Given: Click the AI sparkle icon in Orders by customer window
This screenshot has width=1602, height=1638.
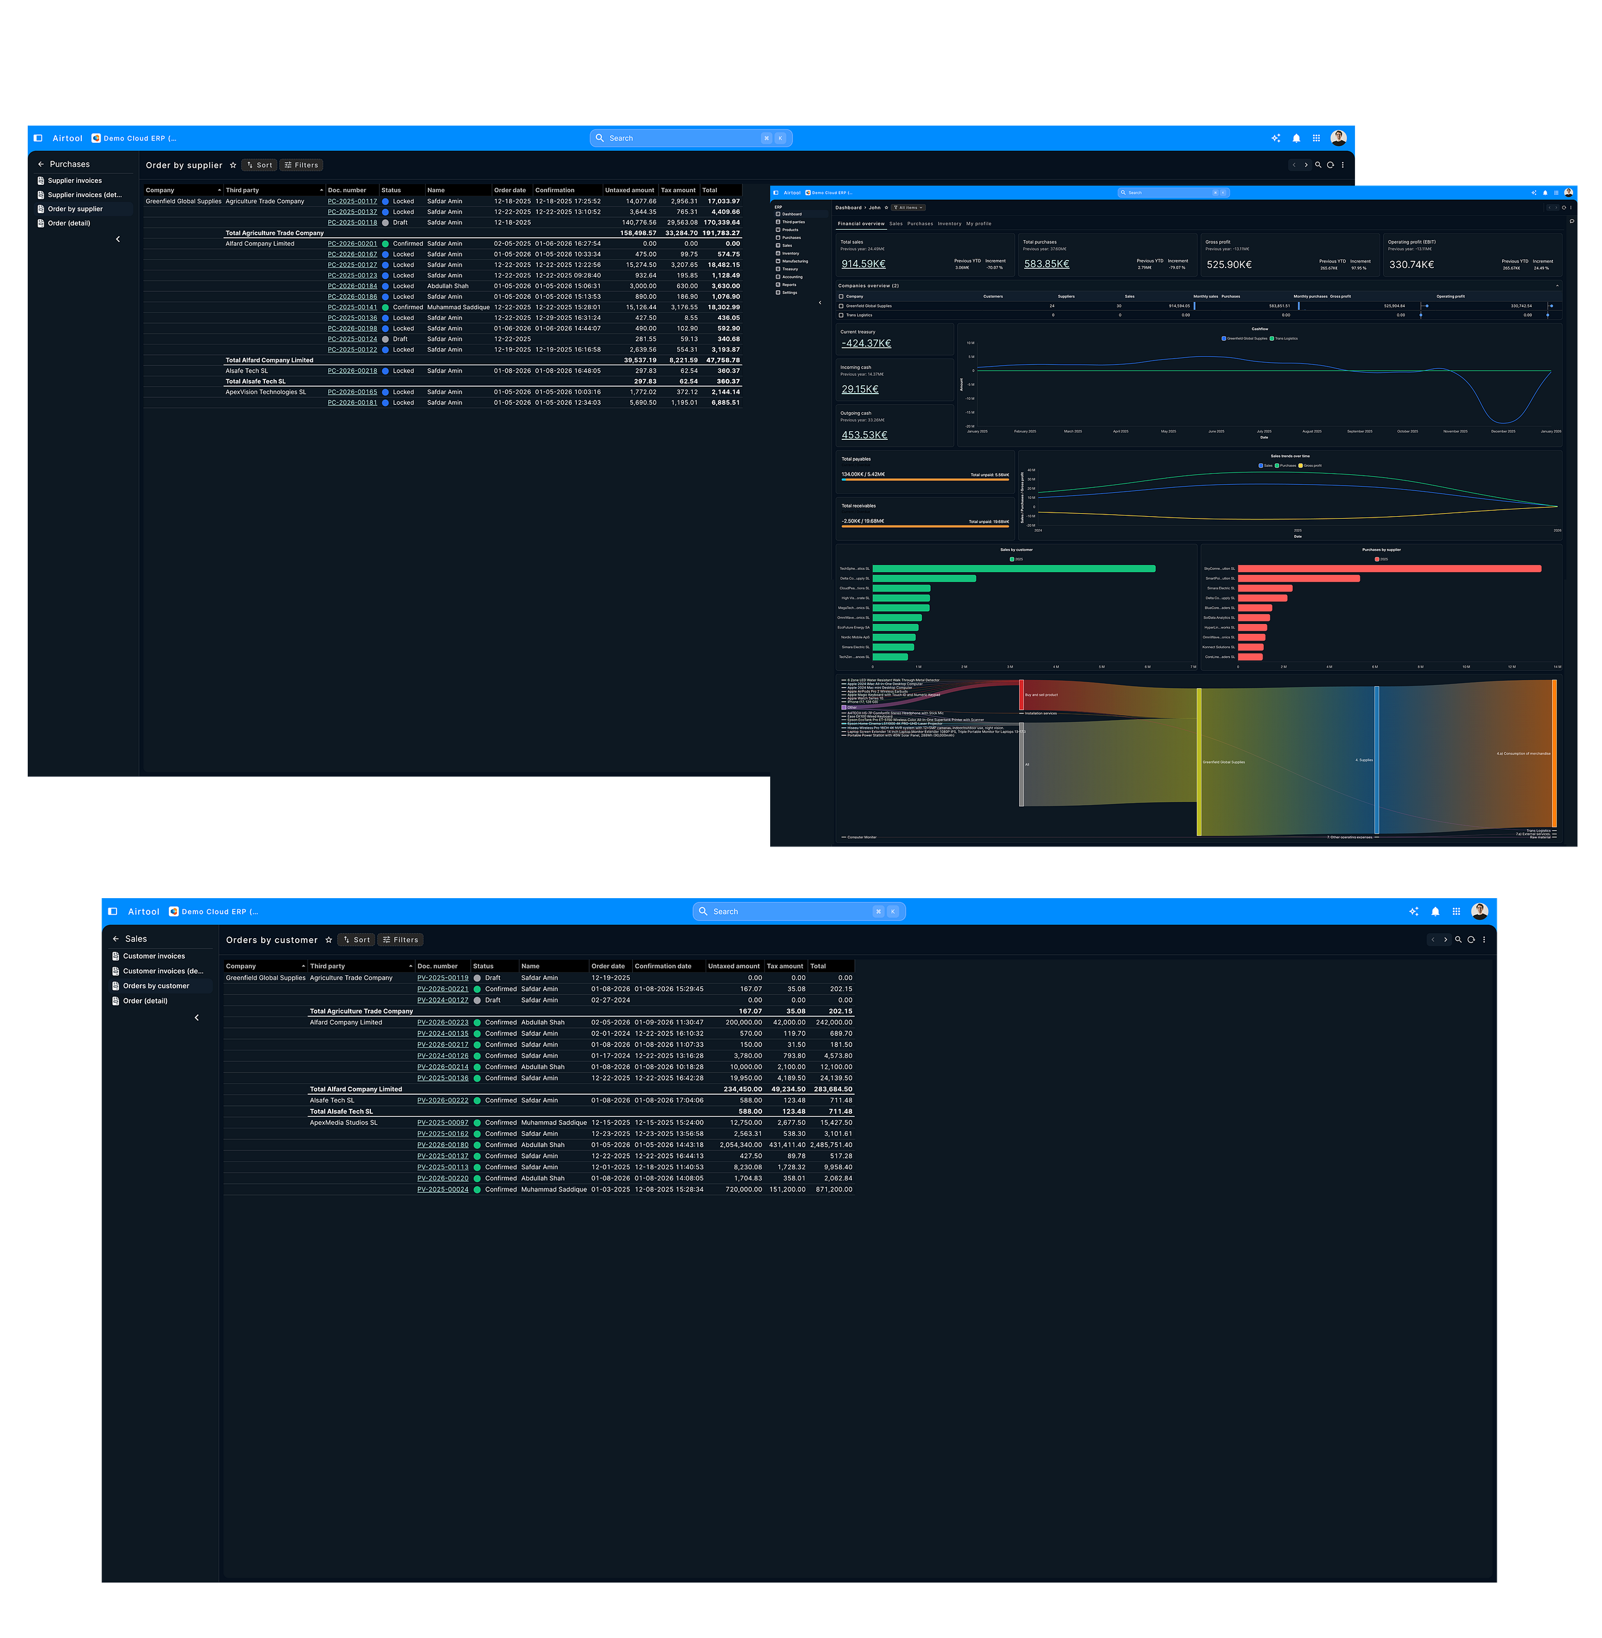Looking at the screenshot, I should tap(1413, 911).
